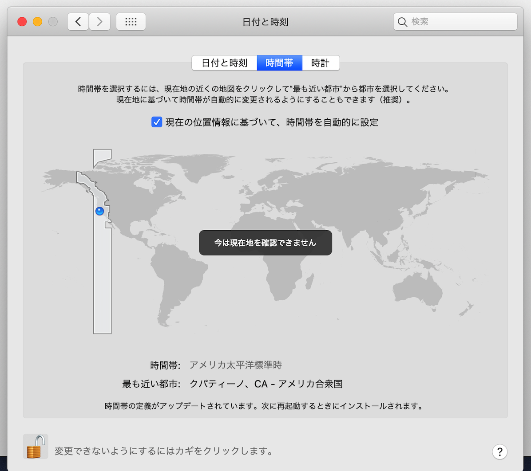Disable 時間帯を自動的に設定 checkbox
The width and height of the screenshot is (531, 471).
click(157, 122)
